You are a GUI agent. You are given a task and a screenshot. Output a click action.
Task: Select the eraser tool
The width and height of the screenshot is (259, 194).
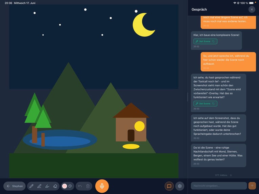tap(55, 186)
